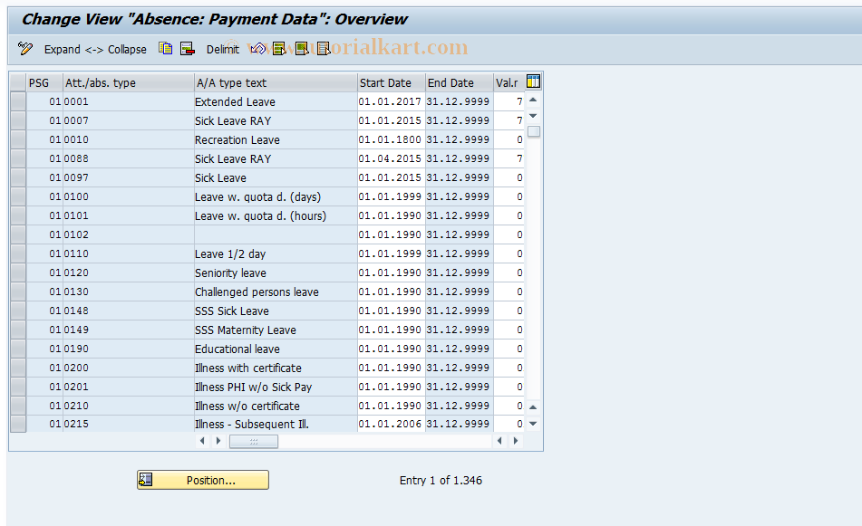Click the Deselect All icon
The height and width of the screenshot is (526, 862).
(x=324, y=49)
